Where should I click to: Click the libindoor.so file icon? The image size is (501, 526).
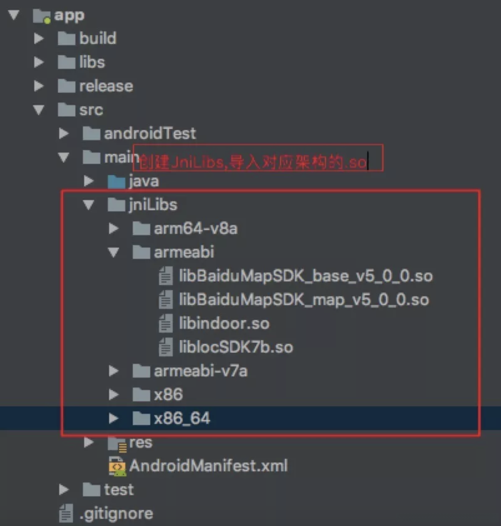coord(166,323)
